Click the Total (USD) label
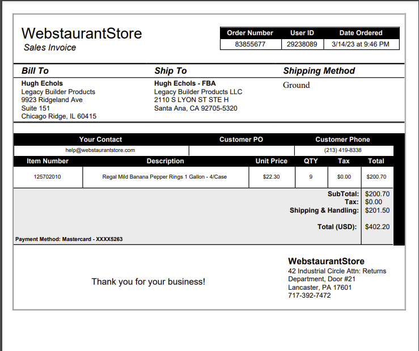 pyautogui.click(x=337, y=227)
